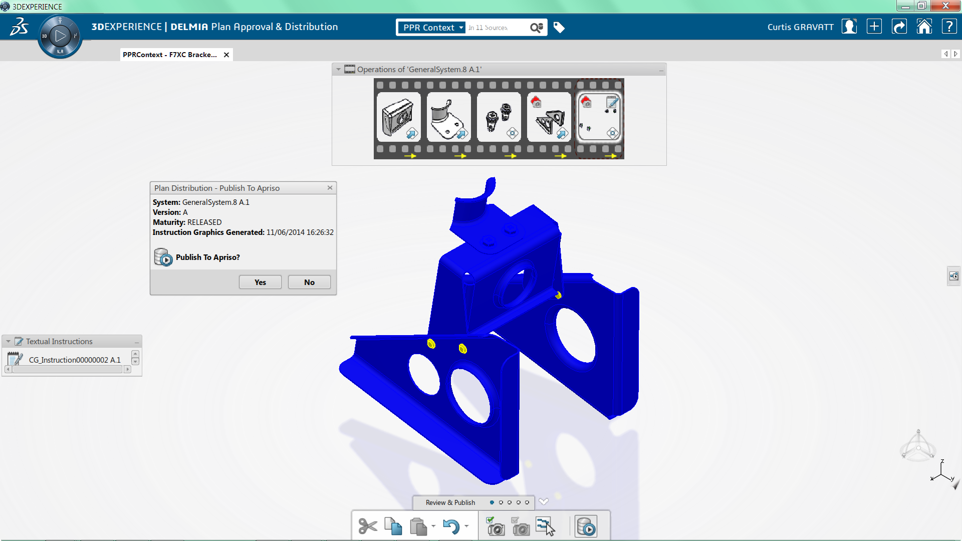
Task: Click the instruction list up stepper arrow
Action: (135, 354)
